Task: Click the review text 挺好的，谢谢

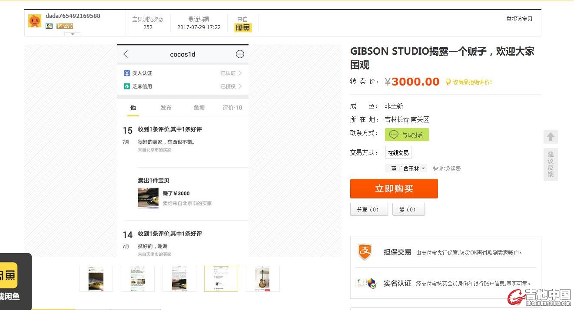Action: point(153,246)
